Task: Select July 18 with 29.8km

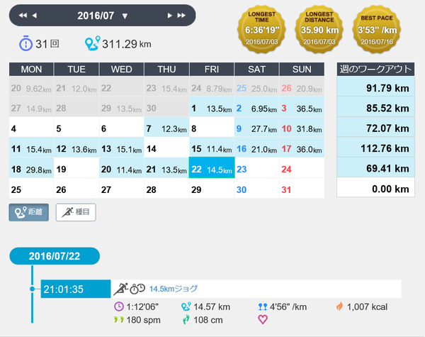Action: [x=31, y=169]
